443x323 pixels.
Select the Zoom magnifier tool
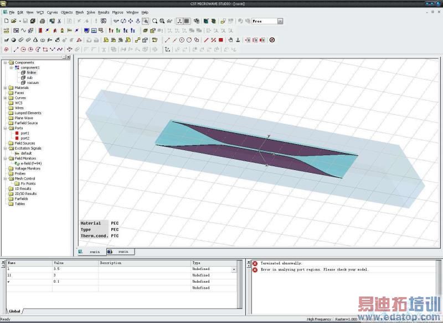click(x=154, y=21)
